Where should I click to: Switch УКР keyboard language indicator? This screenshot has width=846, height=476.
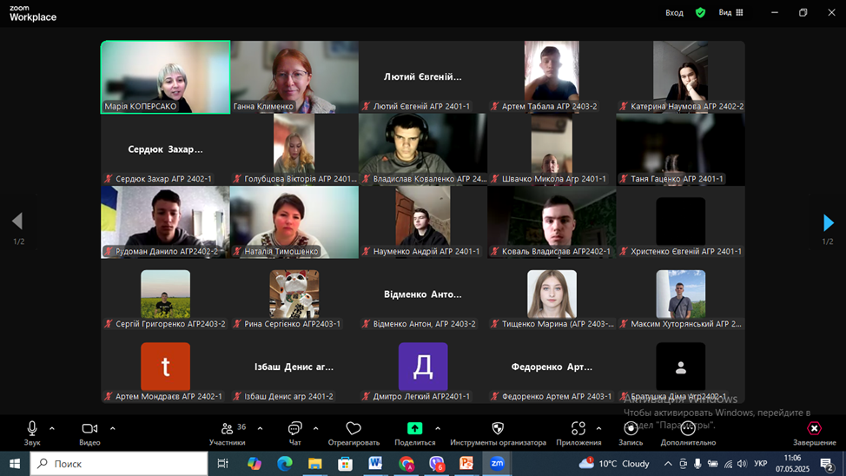tap(760, 464)
